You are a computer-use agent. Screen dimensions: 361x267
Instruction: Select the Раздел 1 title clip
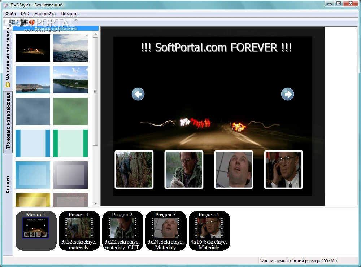point(79,231)
